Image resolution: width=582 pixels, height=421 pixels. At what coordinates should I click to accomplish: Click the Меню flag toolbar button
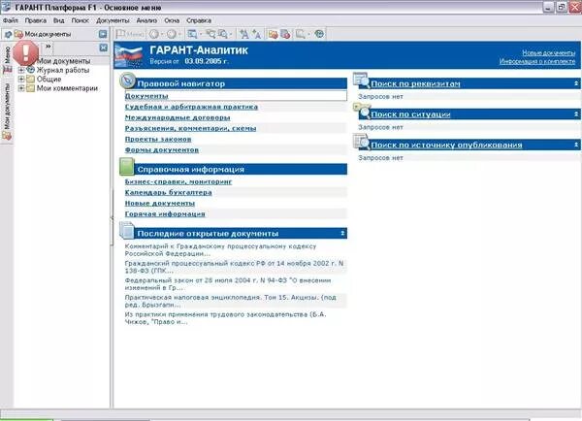129,34
